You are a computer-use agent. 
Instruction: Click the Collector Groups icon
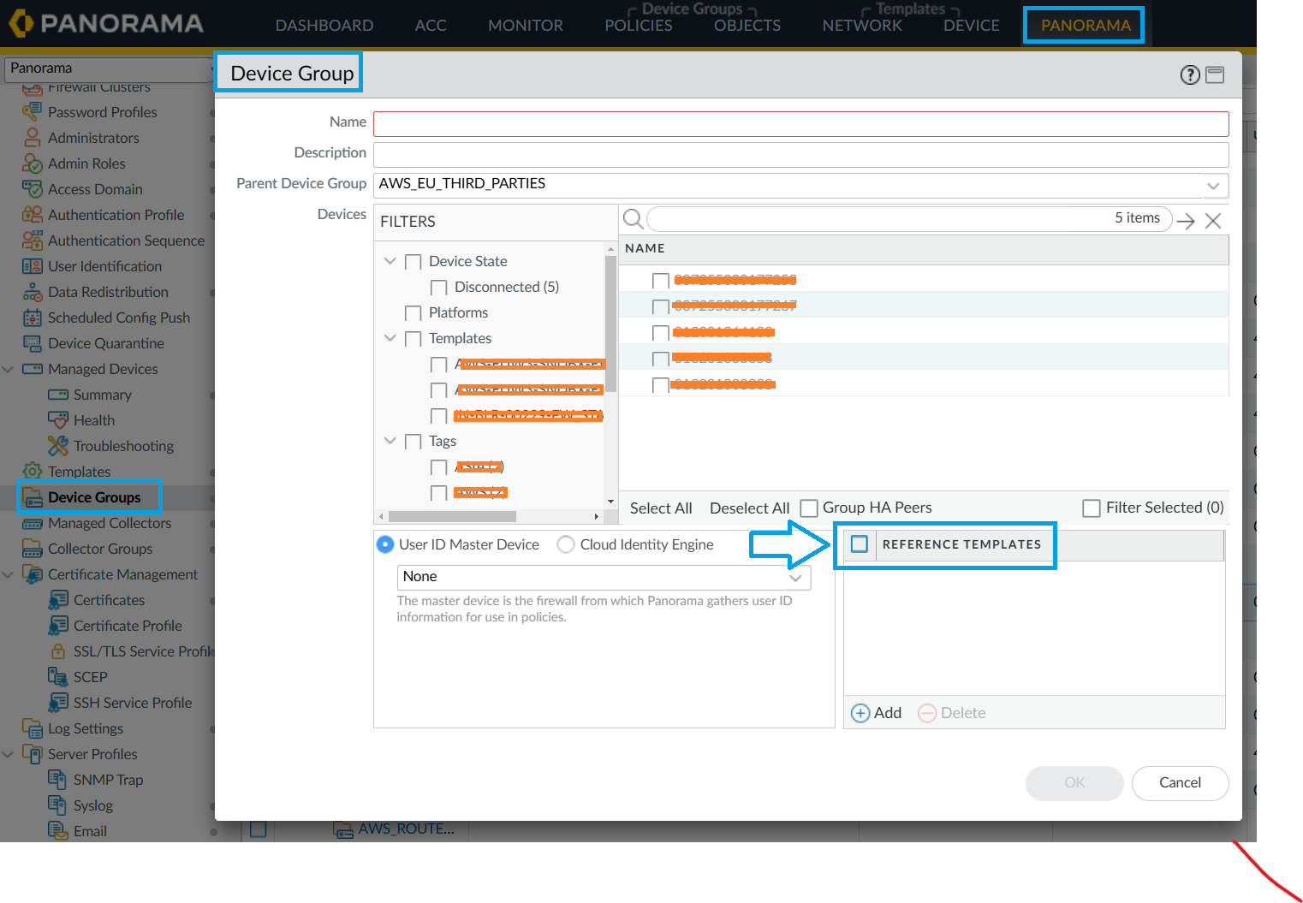[x=32, y=548]
